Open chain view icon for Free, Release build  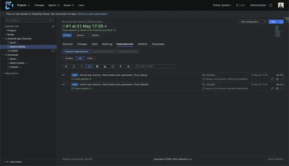click(277, 89)
